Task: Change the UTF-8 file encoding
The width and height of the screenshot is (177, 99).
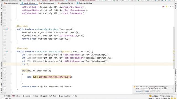Action: click(158, 98)
